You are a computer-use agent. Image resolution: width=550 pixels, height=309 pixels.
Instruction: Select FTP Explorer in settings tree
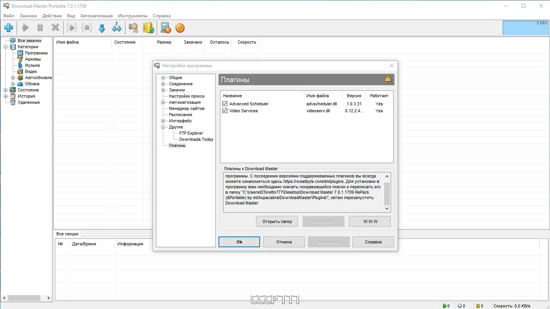(x=191, y=133)
